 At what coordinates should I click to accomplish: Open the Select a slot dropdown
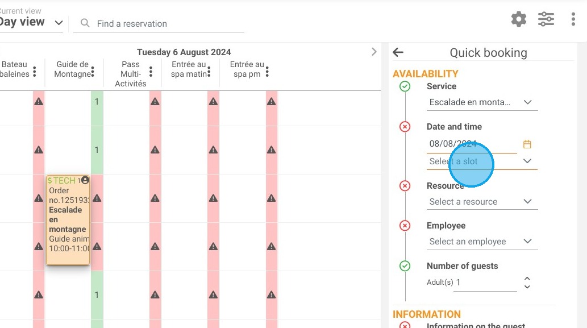pyautogui.click(x=482, y=161)
